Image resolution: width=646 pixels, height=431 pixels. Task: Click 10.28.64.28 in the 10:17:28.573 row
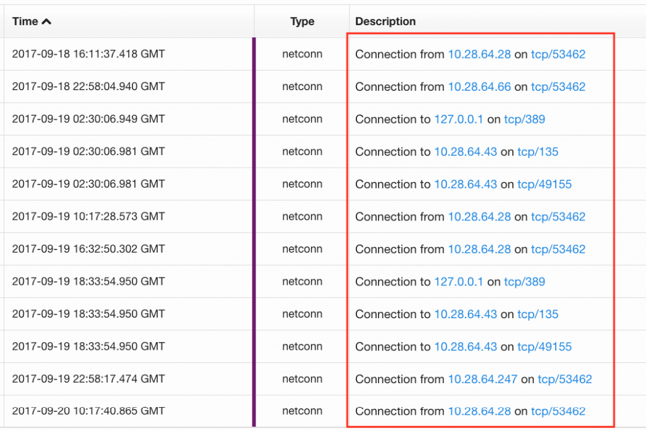click(479, 217)
